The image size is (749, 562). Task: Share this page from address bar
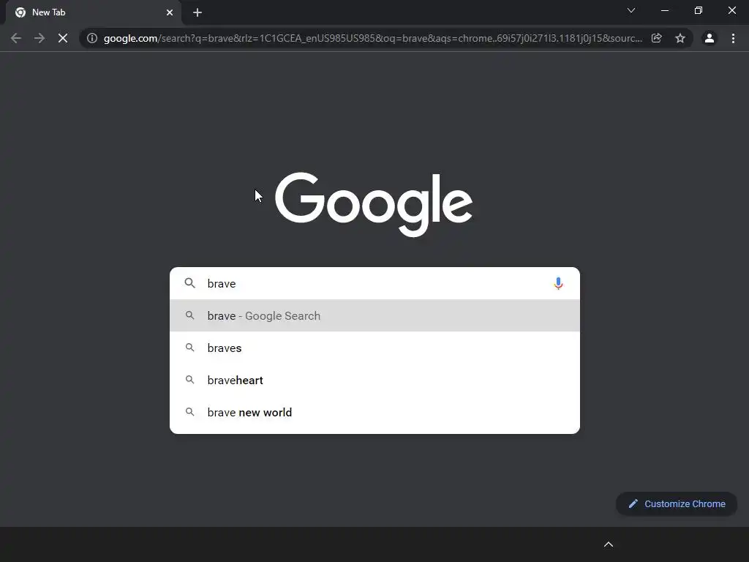(657, 38)
